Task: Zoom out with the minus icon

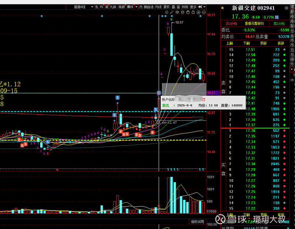Action: click(204, 12)
